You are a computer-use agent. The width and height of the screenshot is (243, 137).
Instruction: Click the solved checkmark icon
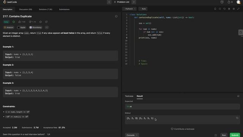14,22
